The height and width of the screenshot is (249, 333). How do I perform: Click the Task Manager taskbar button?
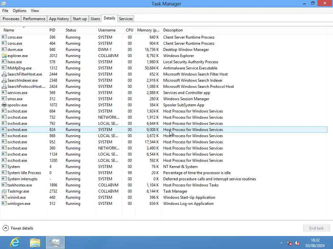[55, 243]
